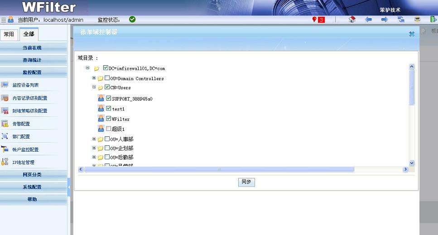This screenshot has height=235, width=438.
Task: Click the printer icon in the toolbar
Action: [417, 19]
